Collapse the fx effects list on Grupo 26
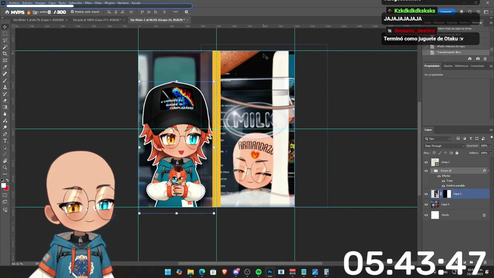Image resolution: width=494 pixels, height=278 pixels. click(489, 171)
